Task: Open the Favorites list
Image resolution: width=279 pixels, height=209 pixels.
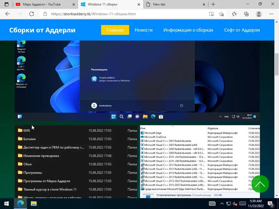Action: pos(234,14)
